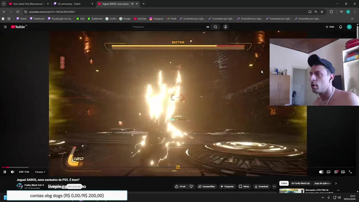Open the Funky Black Cat channel name
The image size is (359, 202).
[x=33, y=185]
